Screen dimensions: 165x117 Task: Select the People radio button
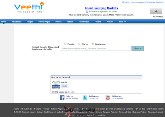tap(65, 44)
